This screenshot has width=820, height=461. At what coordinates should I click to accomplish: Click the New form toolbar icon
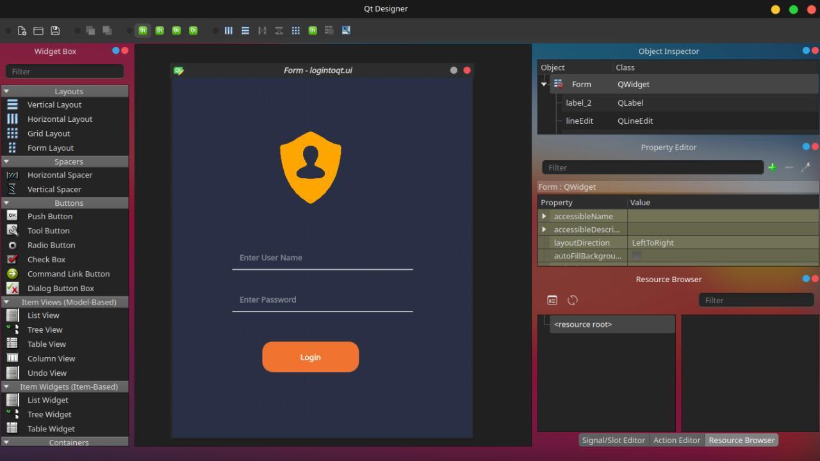tap(22, 30)
